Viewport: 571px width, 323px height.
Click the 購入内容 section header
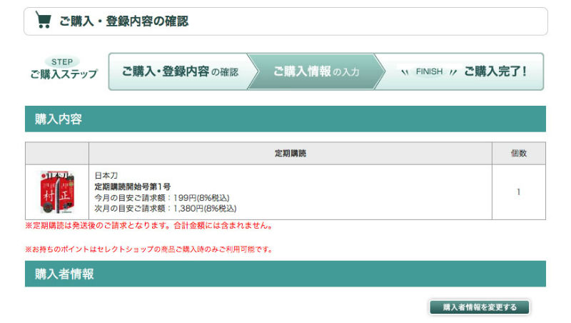[x=59, y=119]
